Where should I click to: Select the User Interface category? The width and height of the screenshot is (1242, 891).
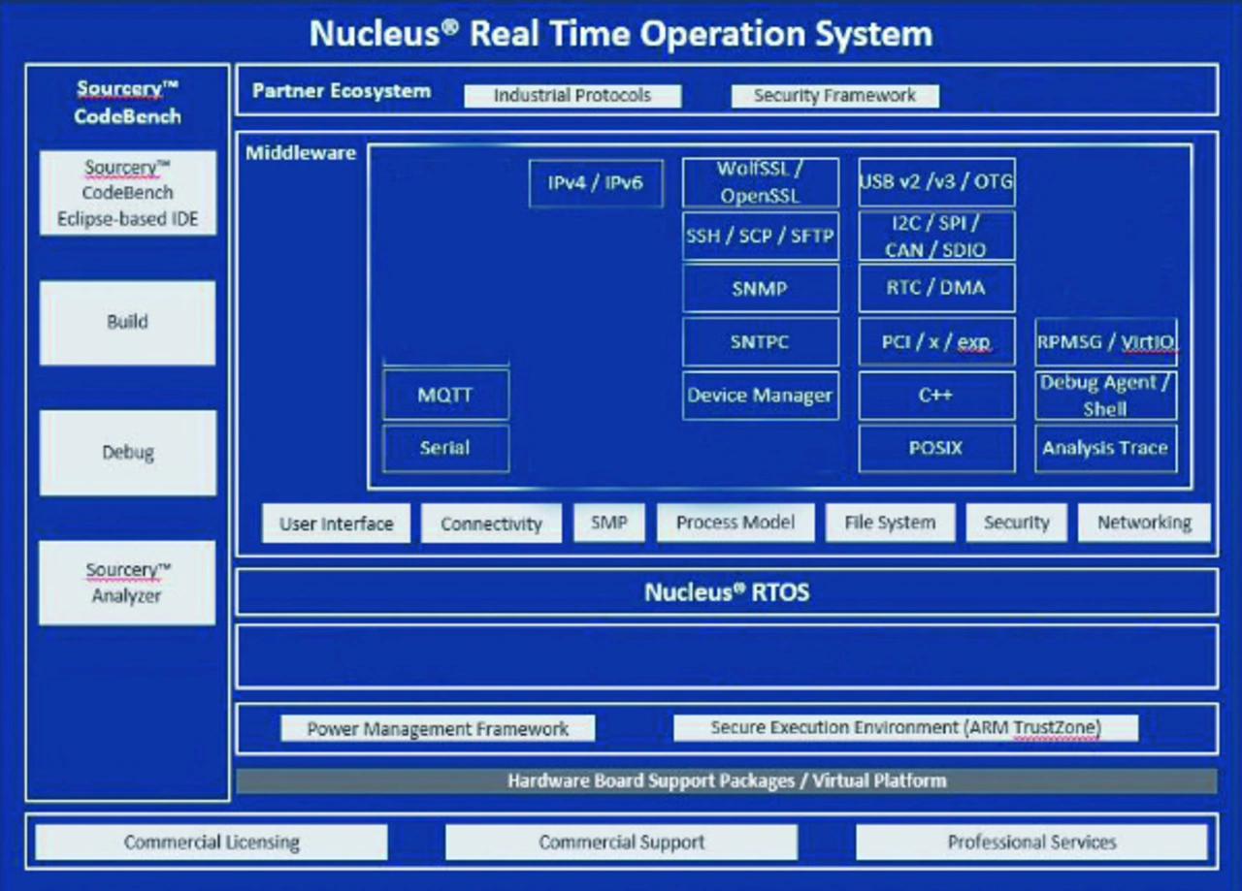pos(337,524)
